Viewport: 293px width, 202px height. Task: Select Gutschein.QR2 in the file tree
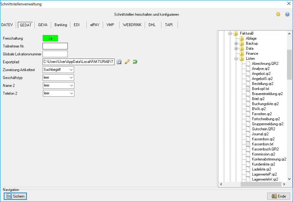263,129
